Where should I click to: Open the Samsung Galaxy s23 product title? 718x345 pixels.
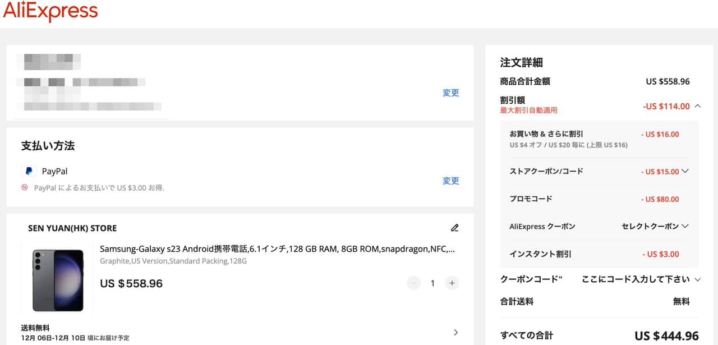(277, 249)
